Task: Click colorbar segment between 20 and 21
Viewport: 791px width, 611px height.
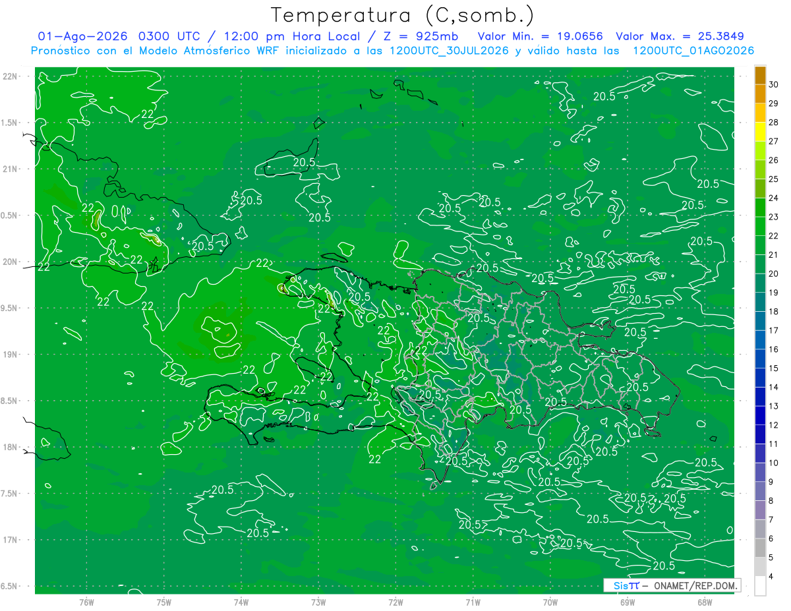Action: [760, 264]
